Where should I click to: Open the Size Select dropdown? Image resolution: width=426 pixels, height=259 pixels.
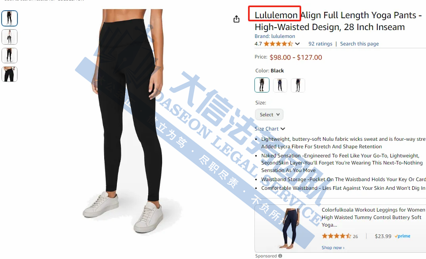[269, 114]
